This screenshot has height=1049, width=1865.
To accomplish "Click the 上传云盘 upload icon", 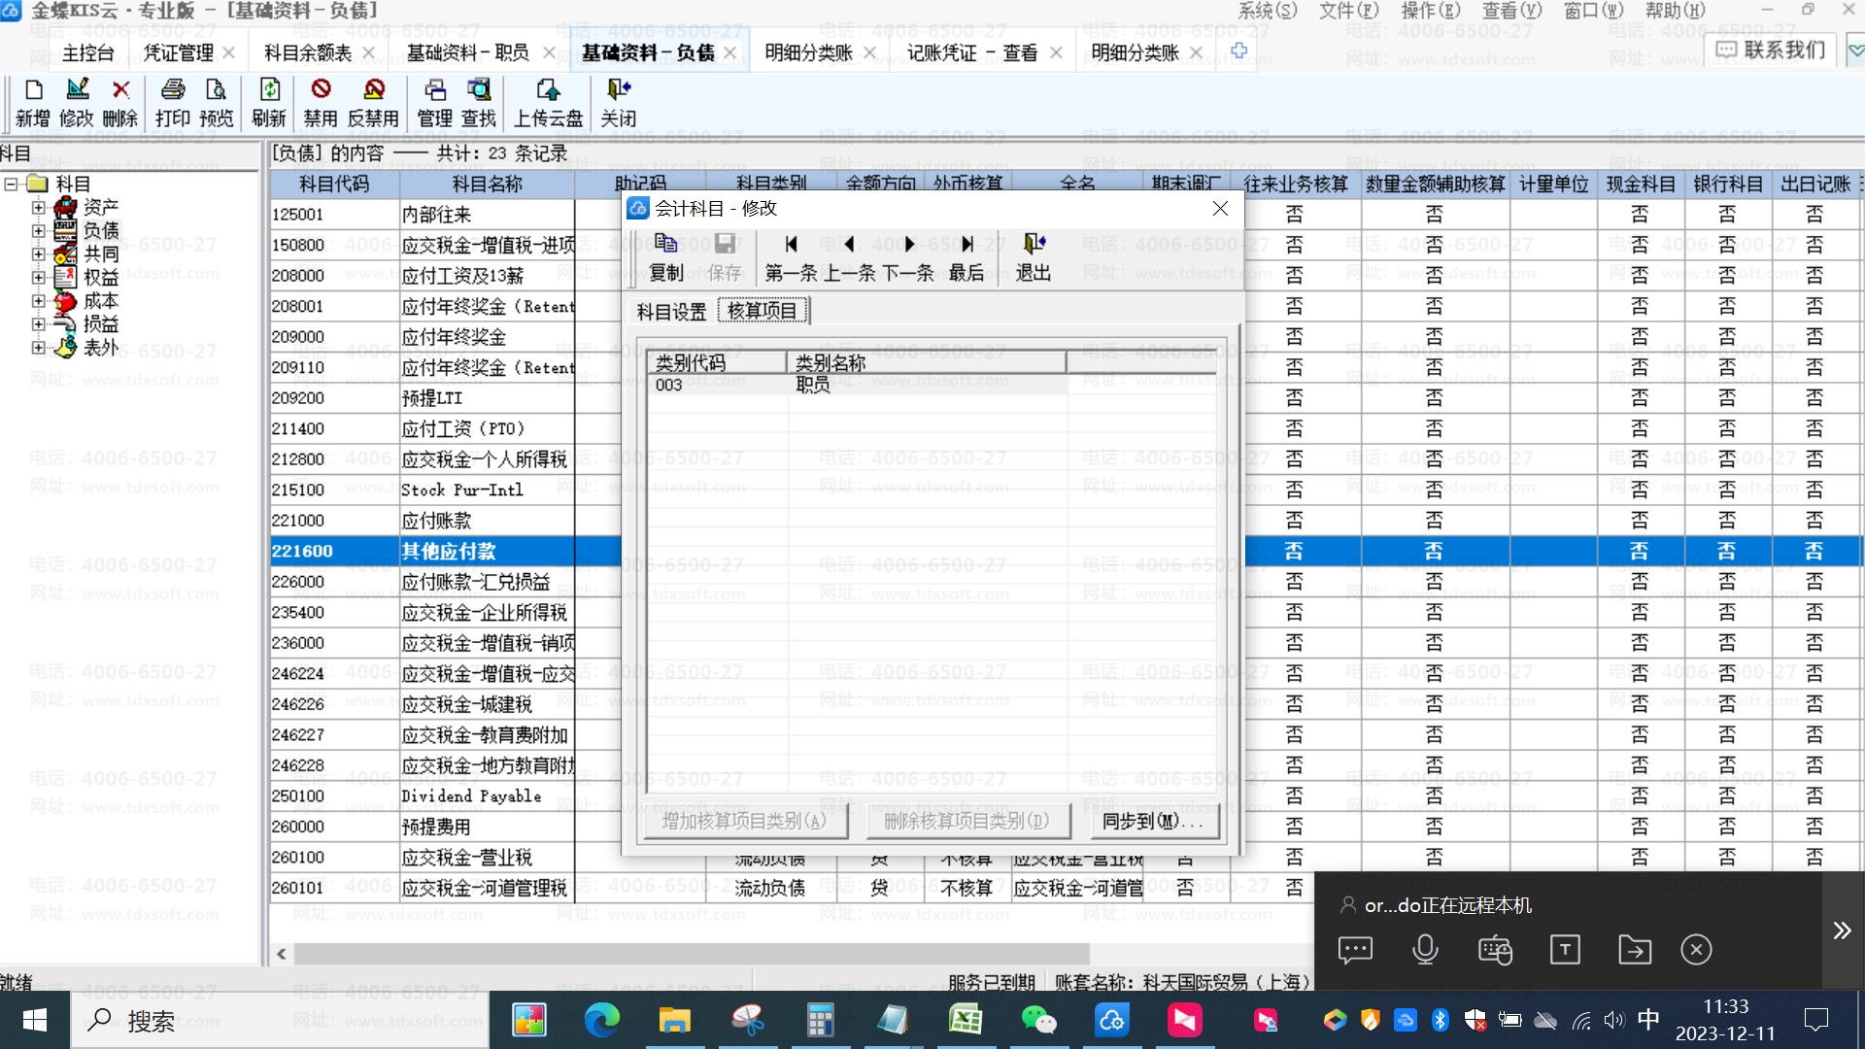I will point(548,91).
